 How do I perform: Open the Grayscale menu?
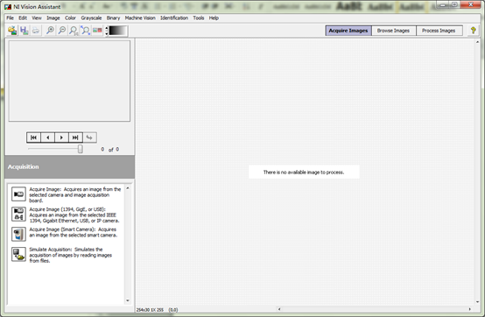tap(91, 18)
